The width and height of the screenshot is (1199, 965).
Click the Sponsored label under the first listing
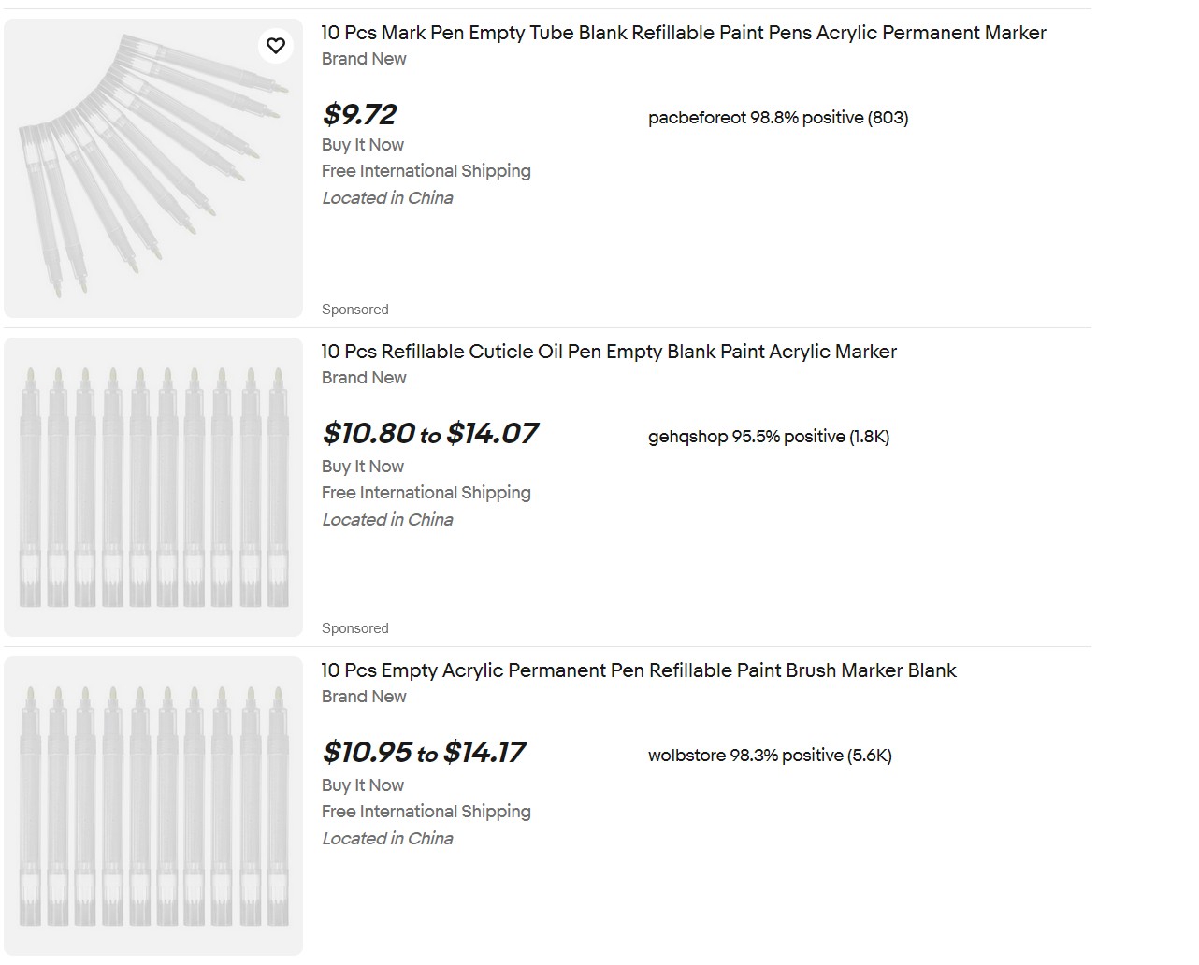pyautogui.click(x=354, y=310)
